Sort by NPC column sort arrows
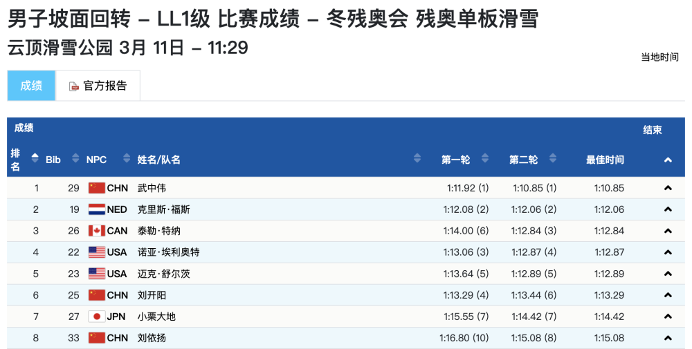 tap(127, 159)
